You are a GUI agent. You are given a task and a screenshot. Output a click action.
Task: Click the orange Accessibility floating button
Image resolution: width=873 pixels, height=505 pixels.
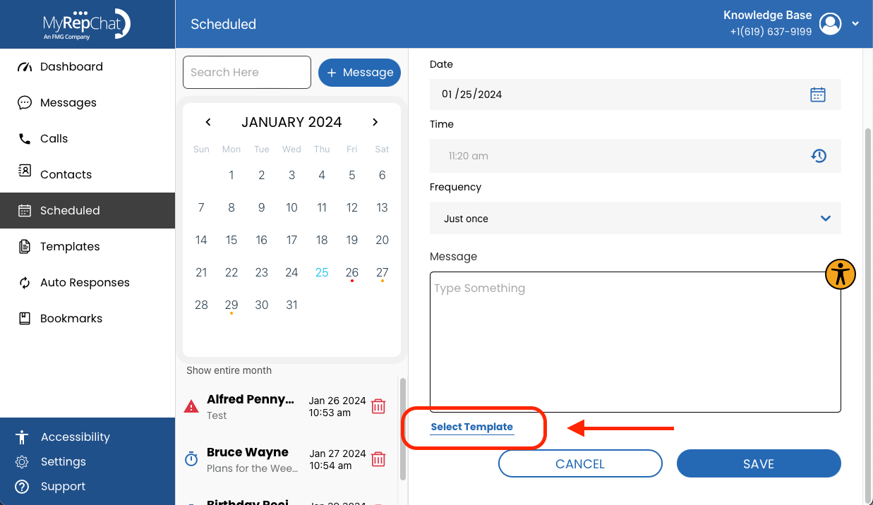click(840, 274)
